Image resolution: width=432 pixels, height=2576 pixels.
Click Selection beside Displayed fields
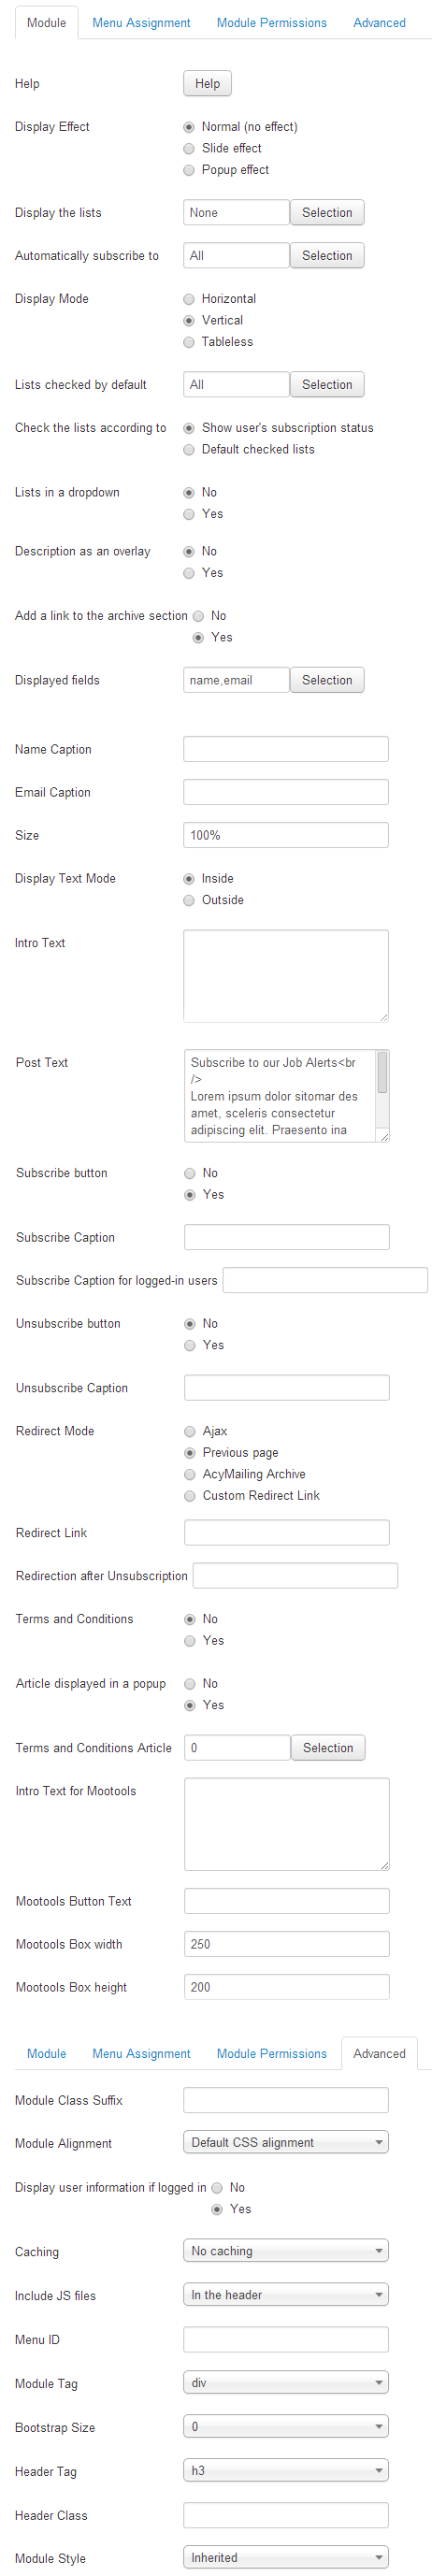point(327,680)
